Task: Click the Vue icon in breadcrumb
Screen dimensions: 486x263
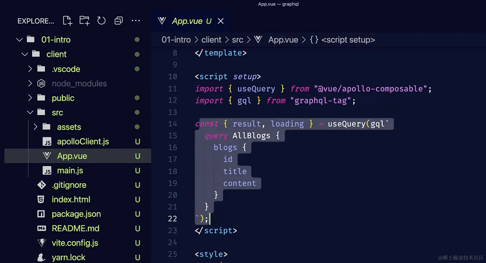Action: 258,39
